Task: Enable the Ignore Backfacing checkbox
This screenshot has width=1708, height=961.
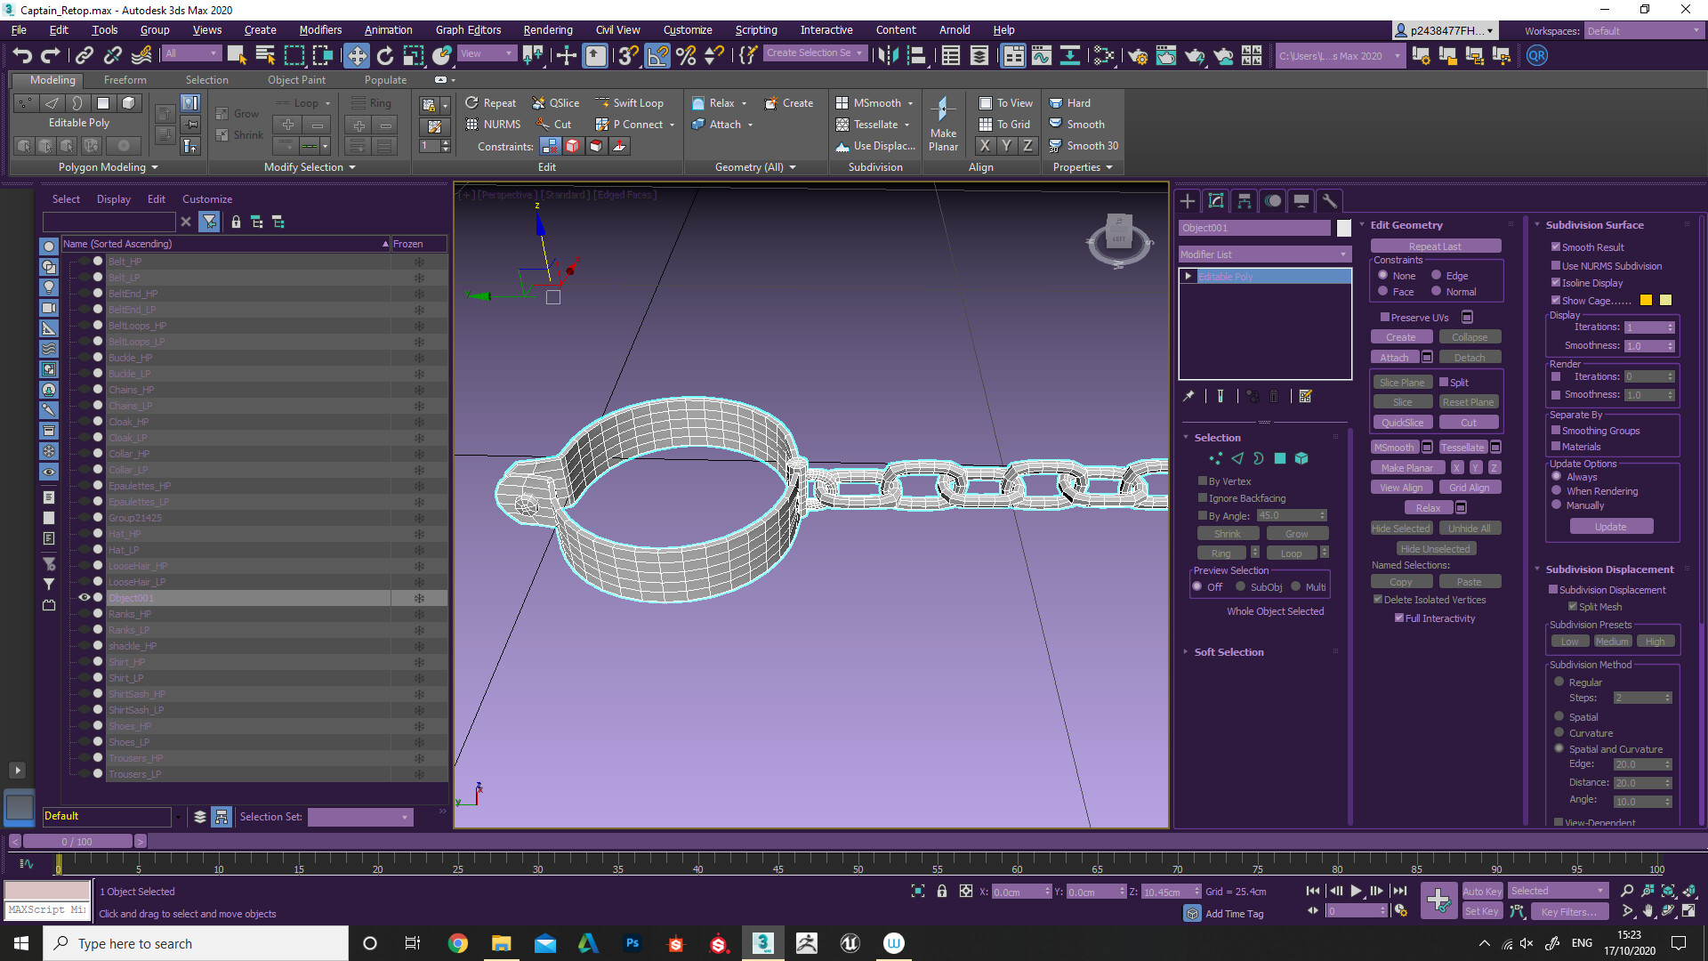Action: tap(1203, 498)
